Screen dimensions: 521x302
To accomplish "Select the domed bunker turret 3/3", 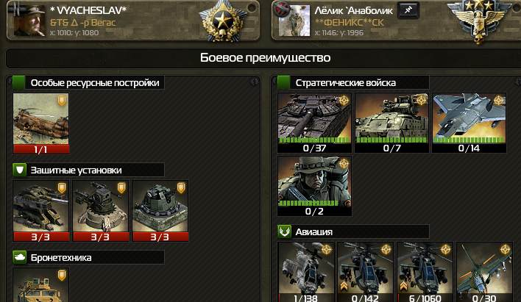I will [x=160, y=211].
